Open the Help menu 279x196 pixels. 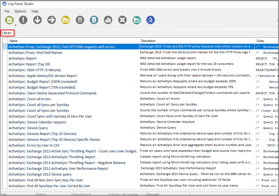point(35,11)
